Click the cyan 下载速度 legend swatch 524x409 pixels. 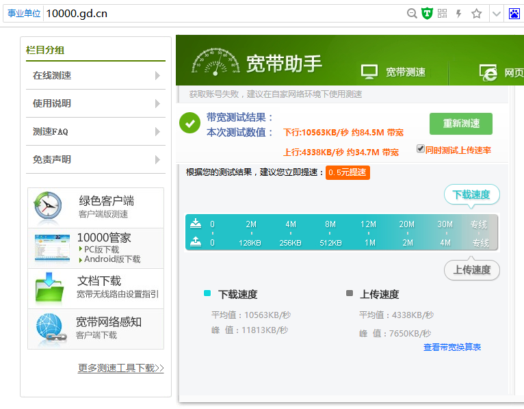(x=207, y=293)
